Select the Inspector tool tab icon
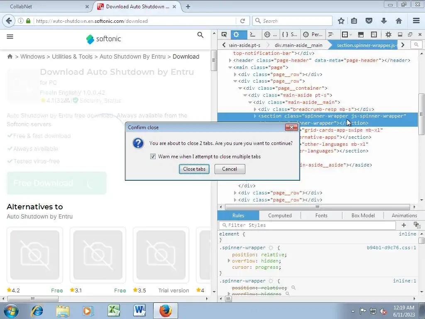 236,34
